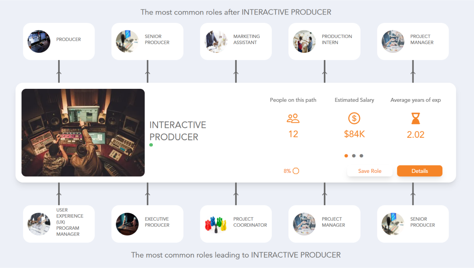Open the Senior Producer card in top row
Screen dimensions: 474x268
click(x=147, y=41)
